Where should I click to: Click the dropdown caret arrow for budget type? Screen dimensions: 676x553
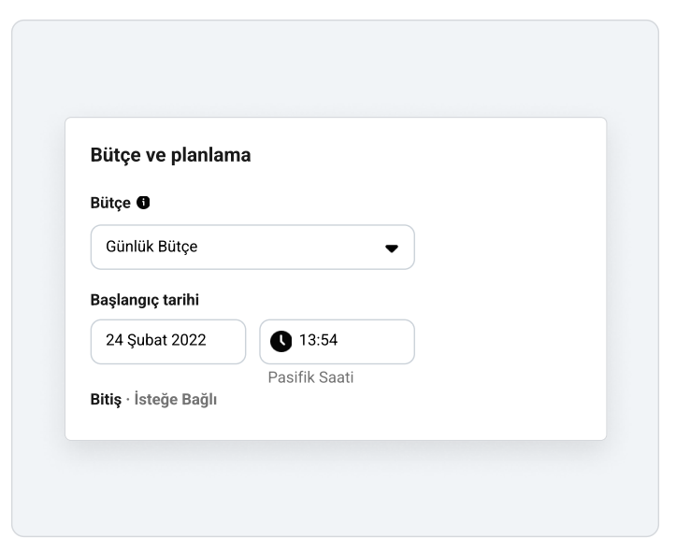(x=392, y=248)
